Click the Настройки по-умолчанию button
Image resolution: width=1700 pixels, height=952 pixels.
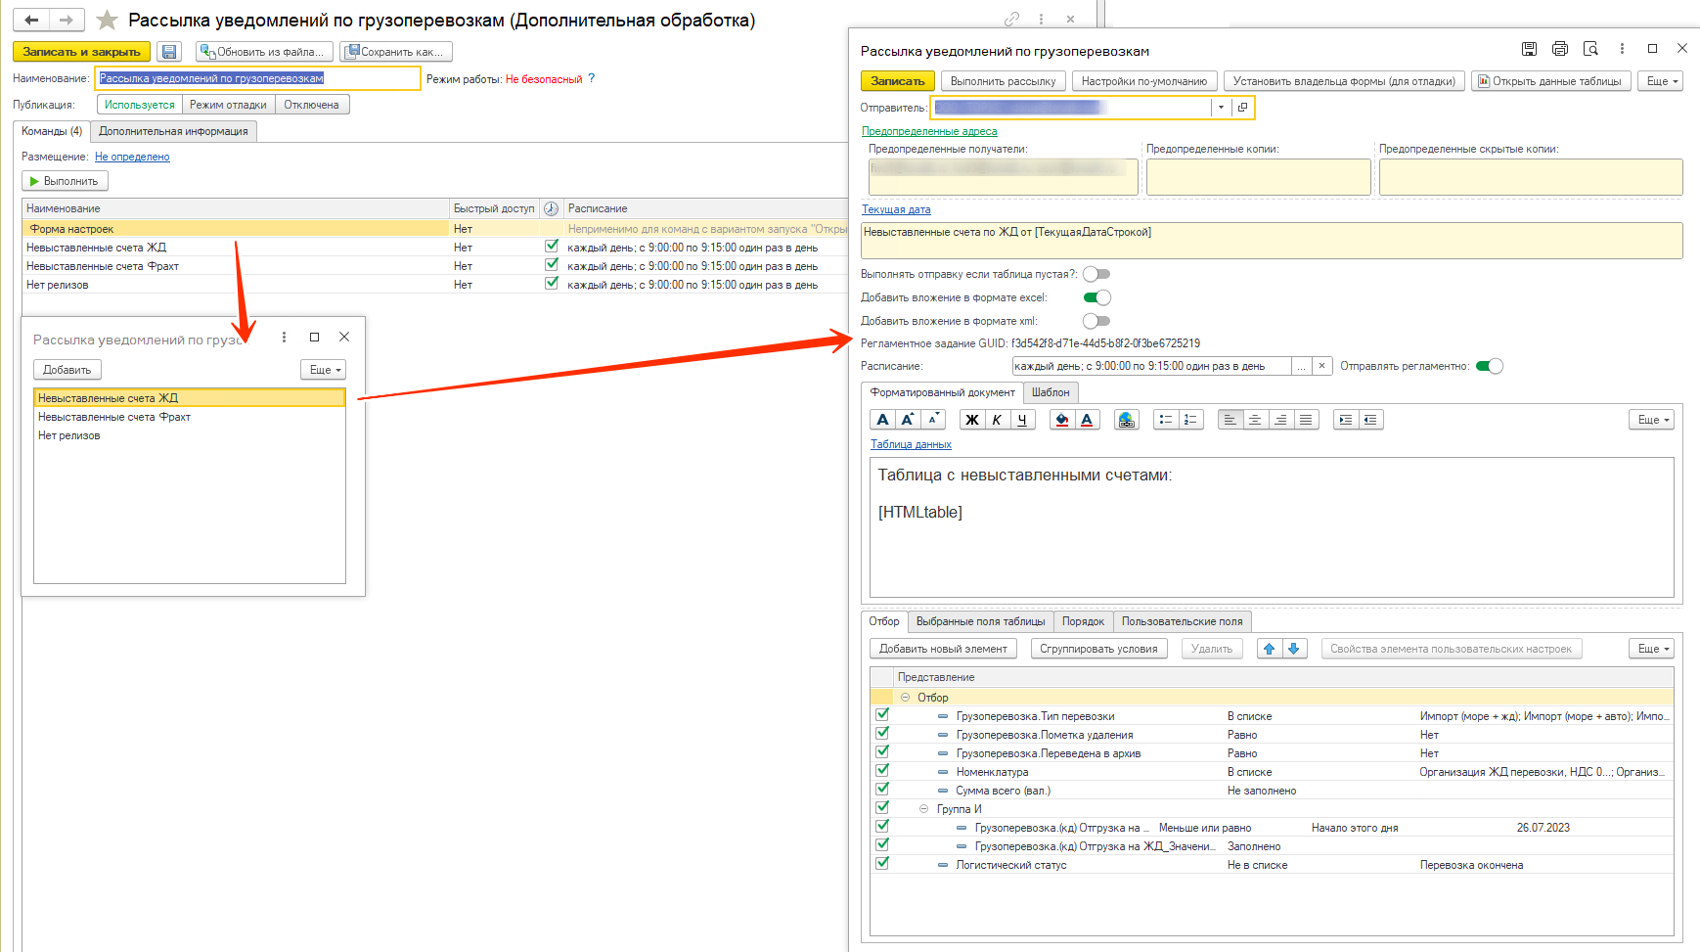coord(1144,81)
